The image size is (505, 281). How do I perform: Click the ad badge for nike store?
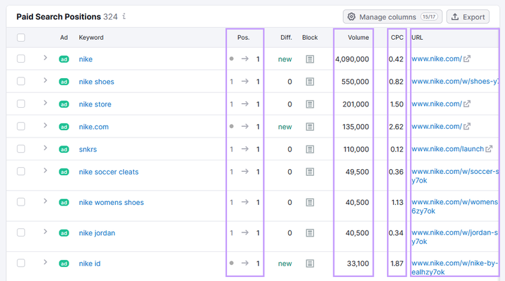[x=64, y=104]
